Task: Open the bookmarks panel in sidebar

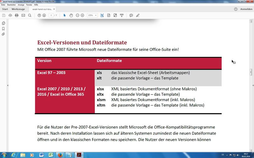Action: (3, 28)
